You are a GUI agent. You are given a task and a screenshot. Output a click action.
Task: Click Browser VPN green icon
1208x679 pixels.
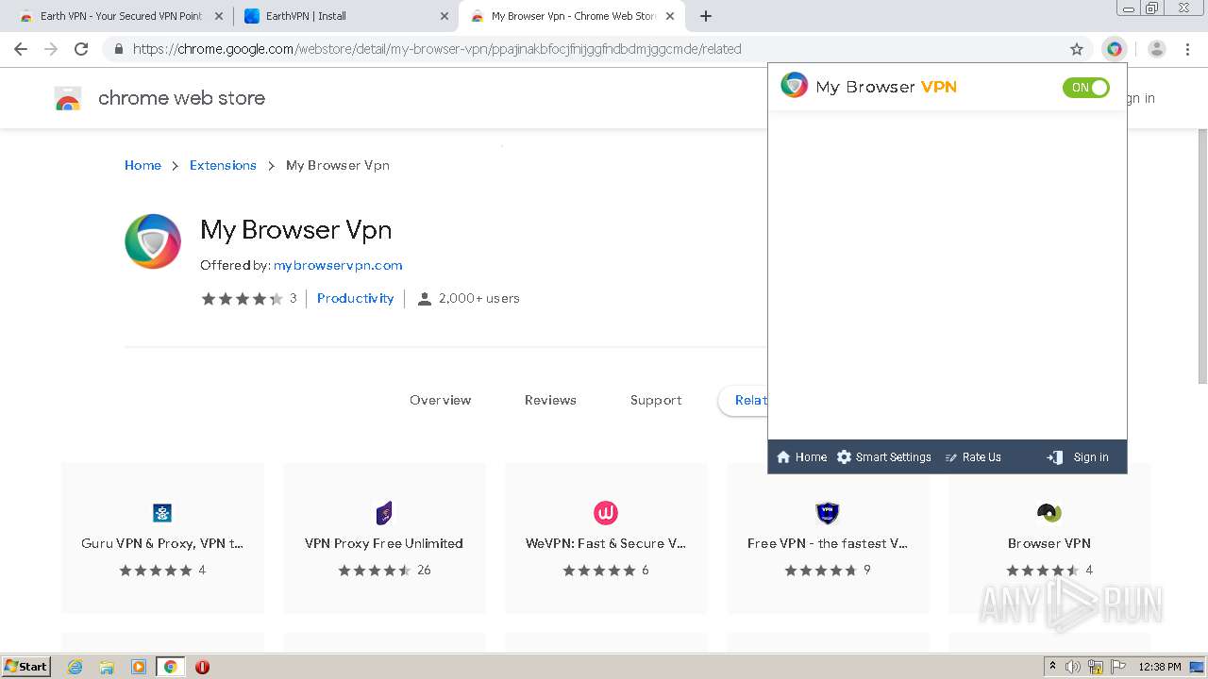[x=1049, y=513]
